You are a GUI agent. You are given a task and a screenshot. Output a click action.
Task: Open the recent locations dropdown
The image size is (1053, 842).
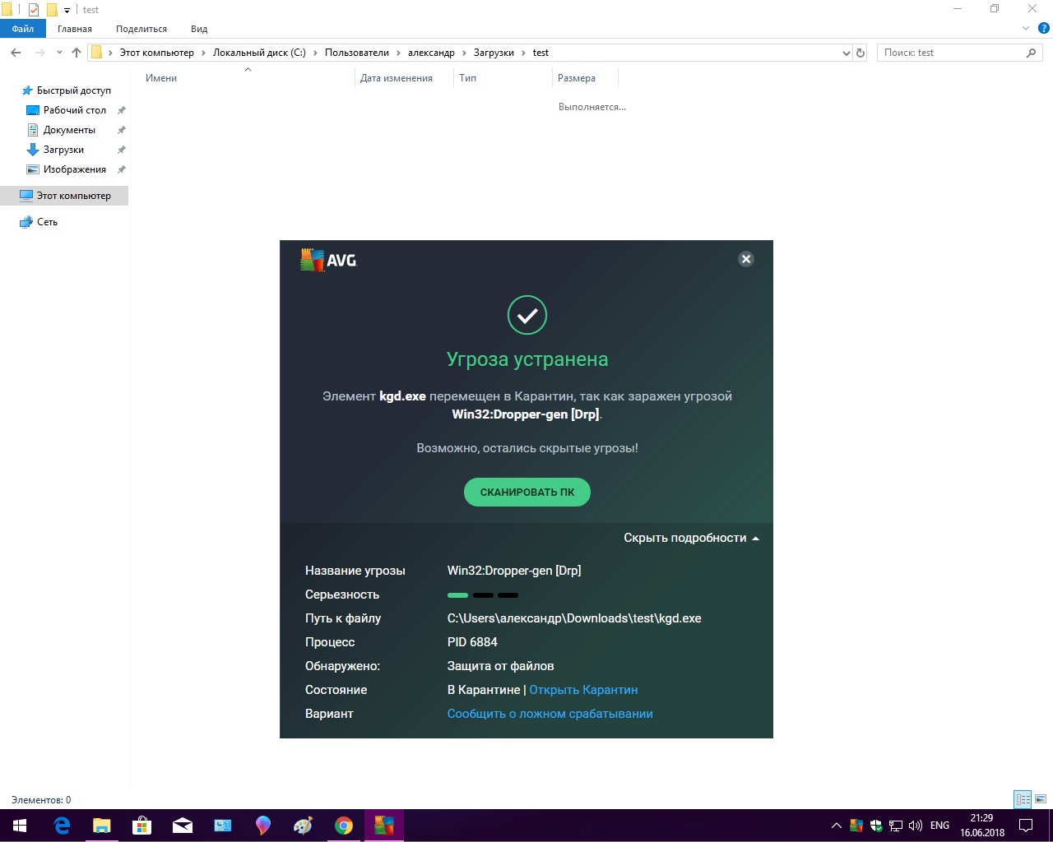point(59,53)
